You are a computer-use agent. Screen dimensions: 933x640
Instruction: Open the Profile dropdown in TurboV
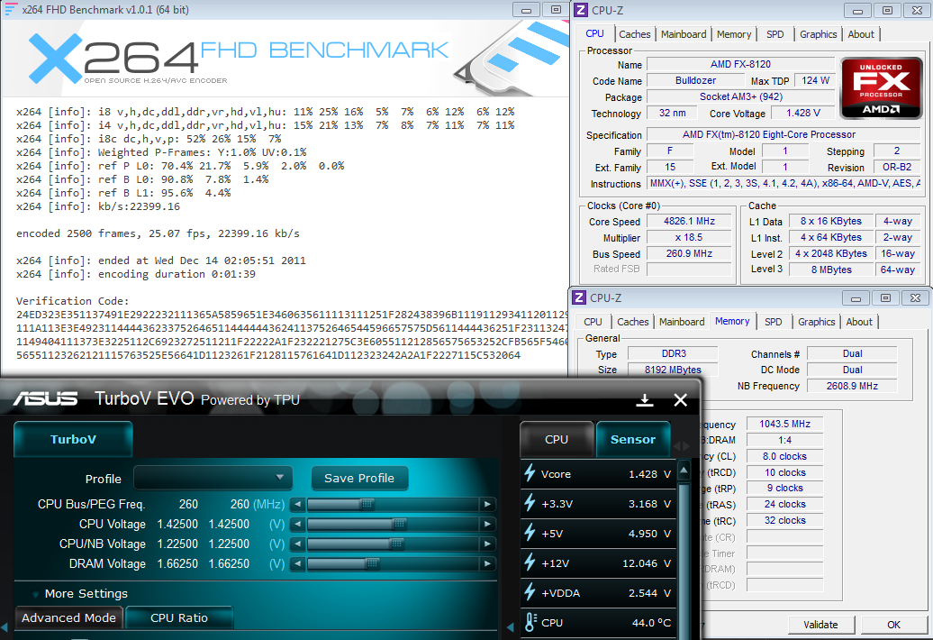213,478
